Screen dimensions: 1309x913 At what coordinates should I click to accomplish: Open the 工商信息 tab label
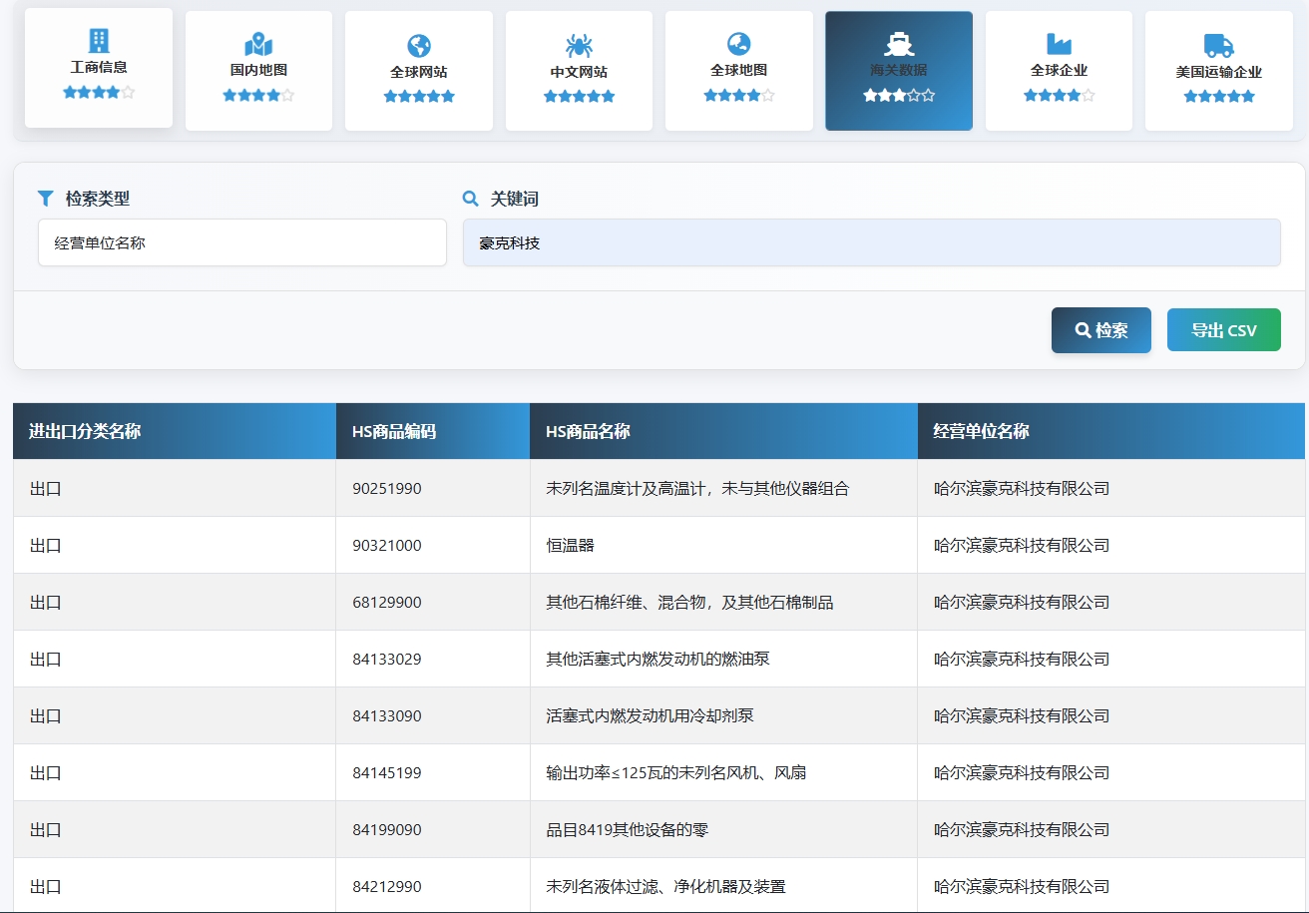[99, 67]
